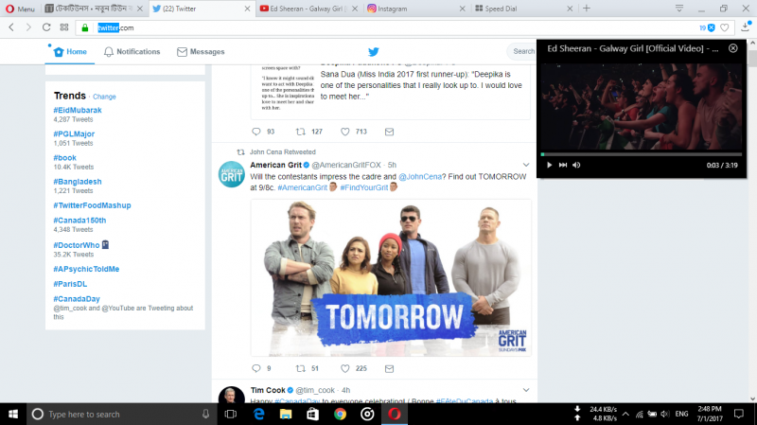757x425 pixels.
Task: Open the @JohnCena mention link
Action: 420,177
